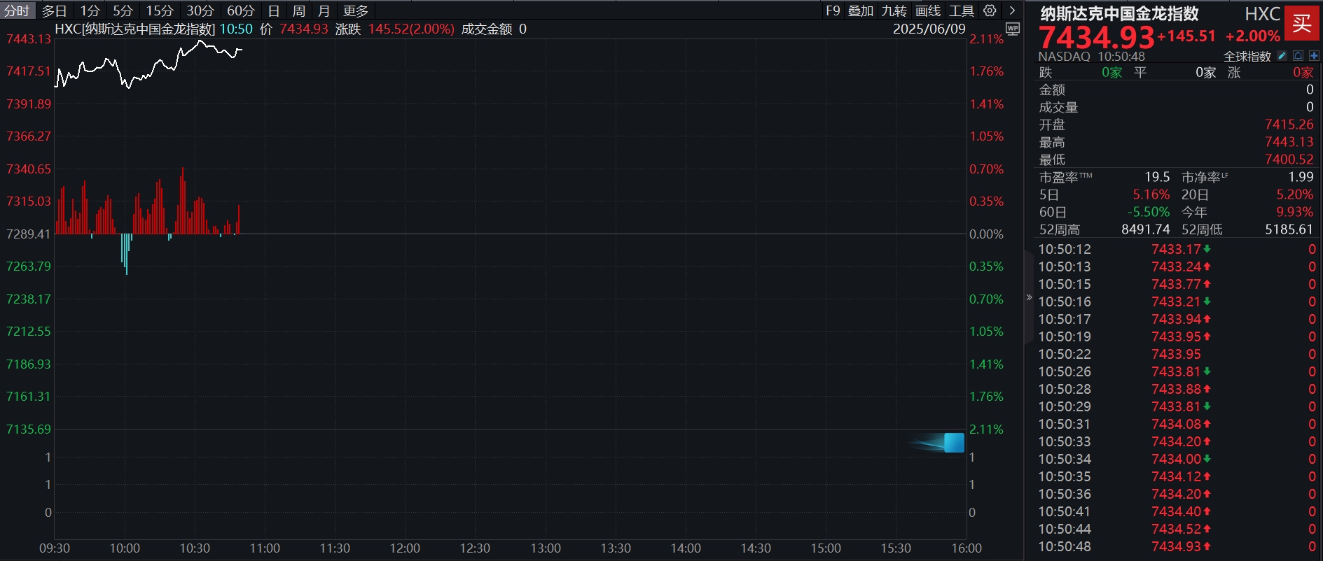Open the 更多 periods dropdown
Viewport: 1323px width, 561px height.
356,10
